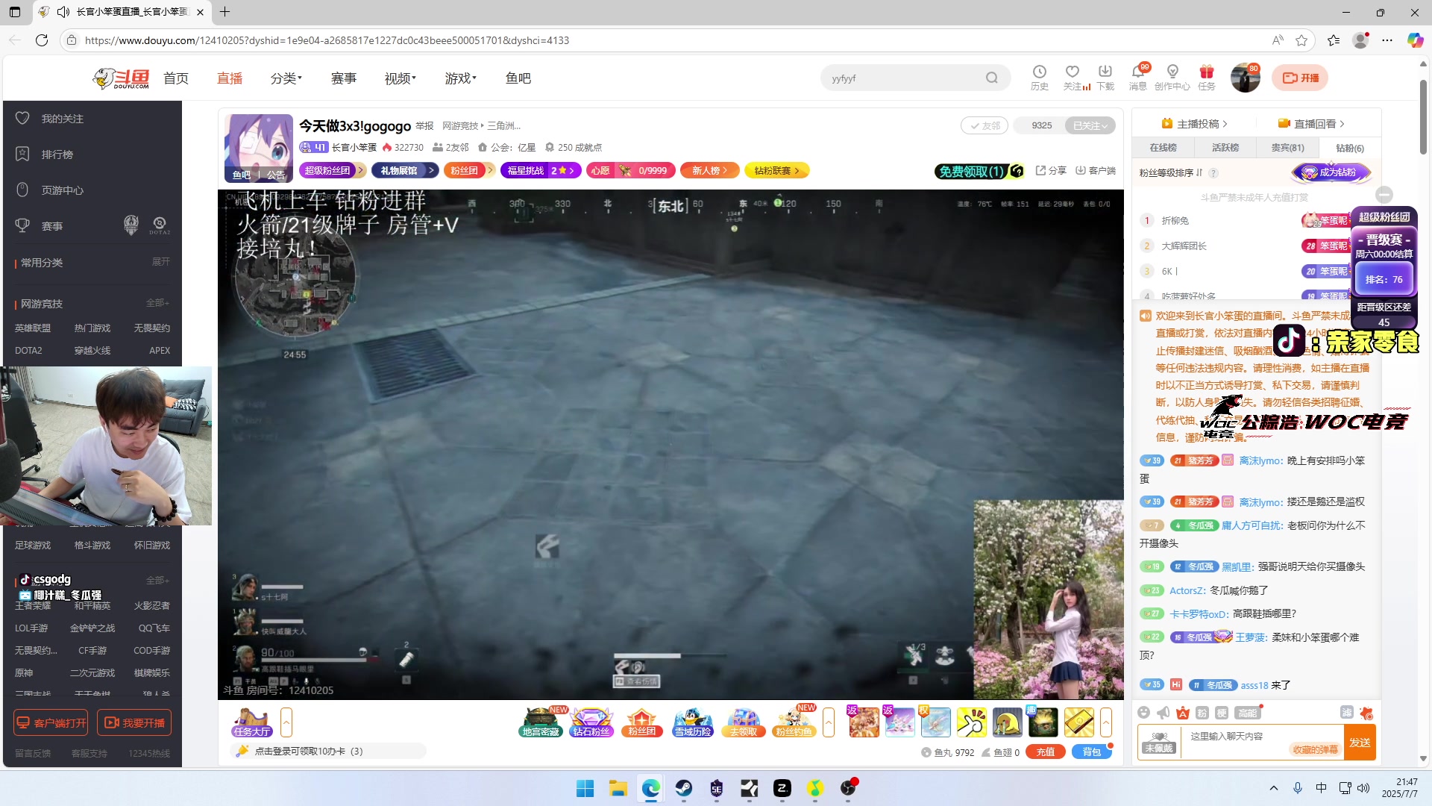Open 创作中心 lightbulb icon
This screenshot has height=806, width=1432.
click(x=1172, y=72)
